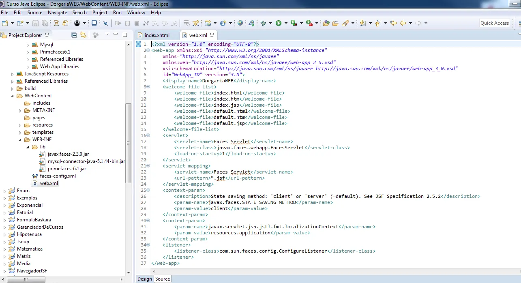Collapse the welcome-file-list fold marker
This screenshot has width=521, height=283.
point(148,87)
